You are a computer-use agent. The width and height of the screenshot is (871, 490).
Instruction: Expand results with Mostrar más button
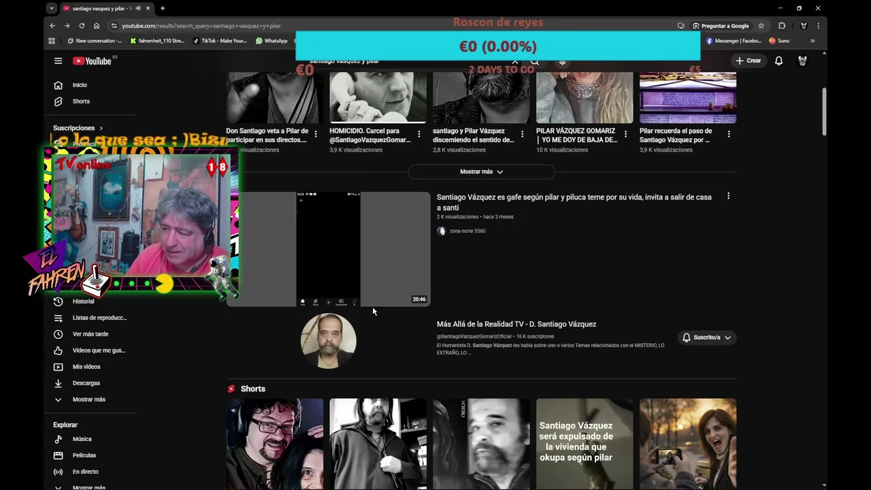481,171
